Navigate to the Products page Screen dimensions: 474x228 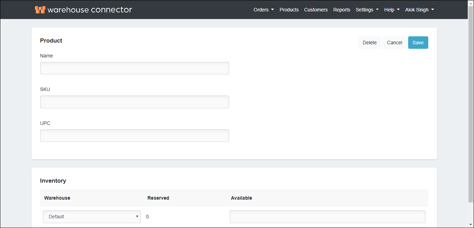tap(289, 10)
